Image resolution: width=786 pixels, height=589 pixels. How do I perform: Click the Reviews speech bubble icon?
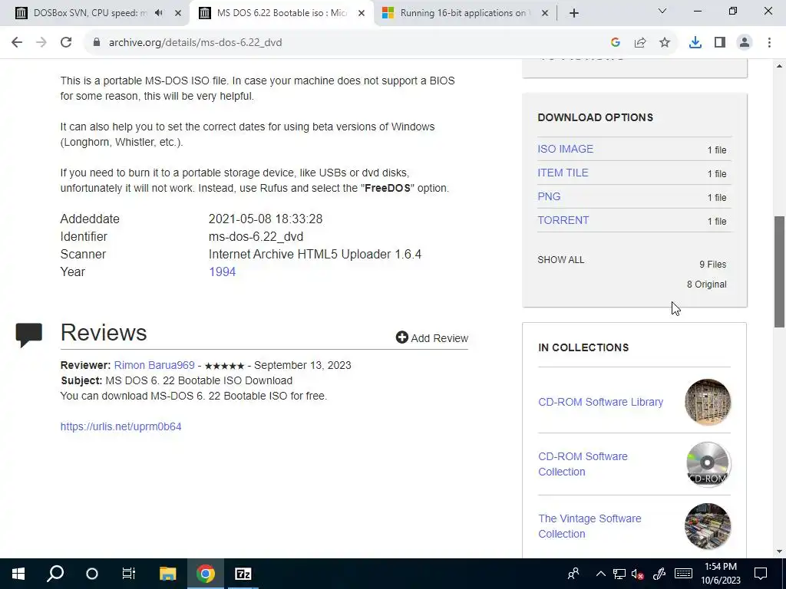pyautogui.click(x=29, y=335)
